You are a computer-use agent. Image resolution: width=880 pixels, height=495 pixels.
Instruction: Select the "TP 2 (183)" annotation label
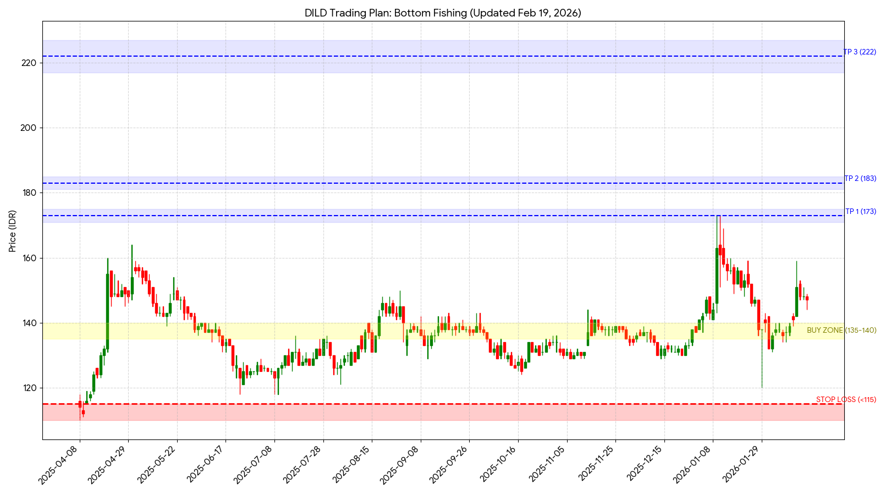click(x=860, y=179)
